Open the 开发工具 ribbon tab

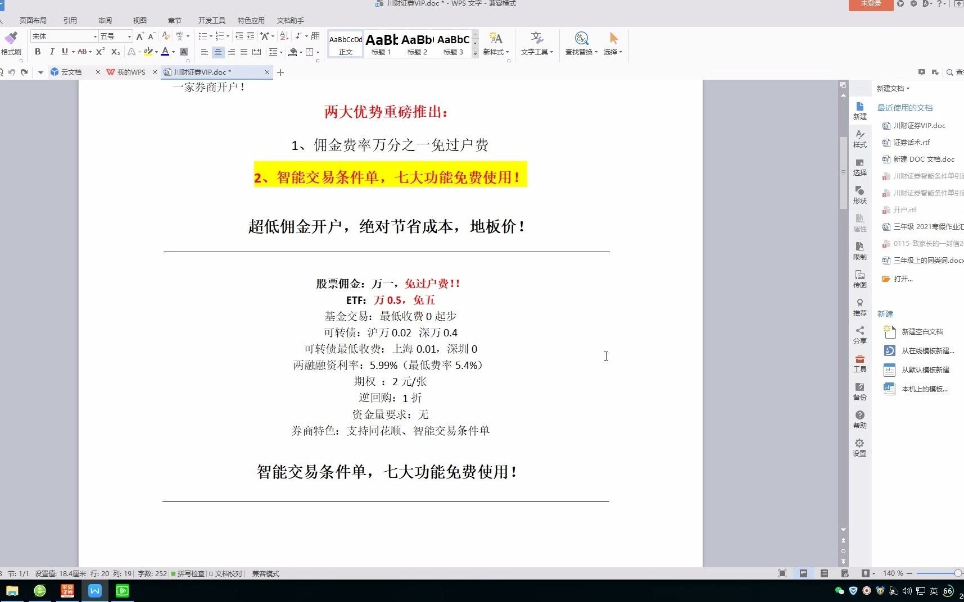(x=211, y=20)
